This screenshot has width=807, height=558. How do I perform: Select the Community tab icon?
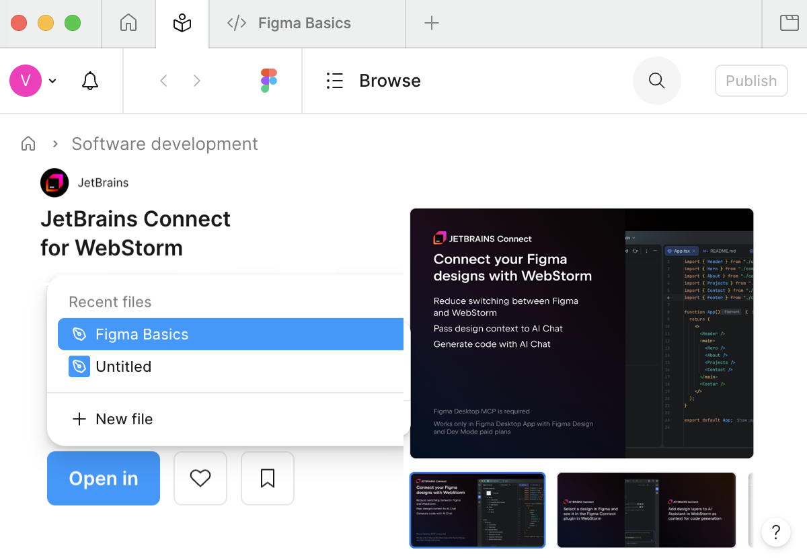point(182,24)
